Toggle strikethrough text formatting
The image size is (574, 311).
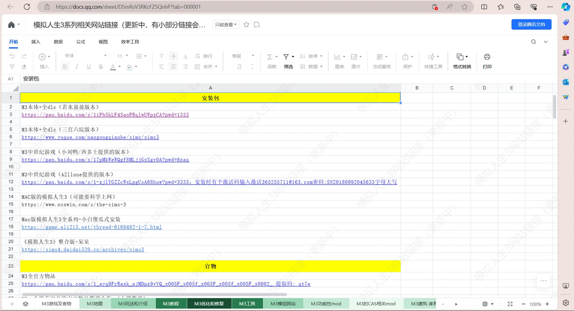pos(101,67)
